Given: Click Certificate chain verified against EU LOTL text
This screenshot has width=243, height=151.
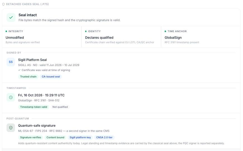Looking at the screenshot, I should tap(120, 42).
